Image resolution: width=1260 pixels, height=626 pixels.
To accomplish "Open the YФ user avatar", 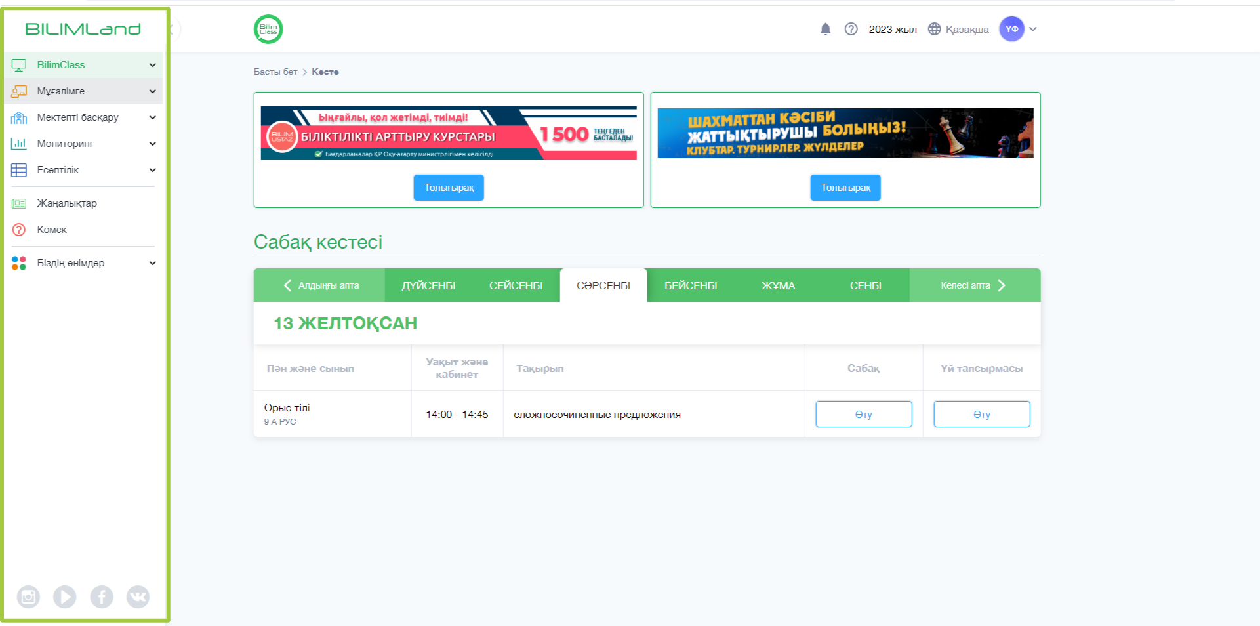I will click(1012, 29).
